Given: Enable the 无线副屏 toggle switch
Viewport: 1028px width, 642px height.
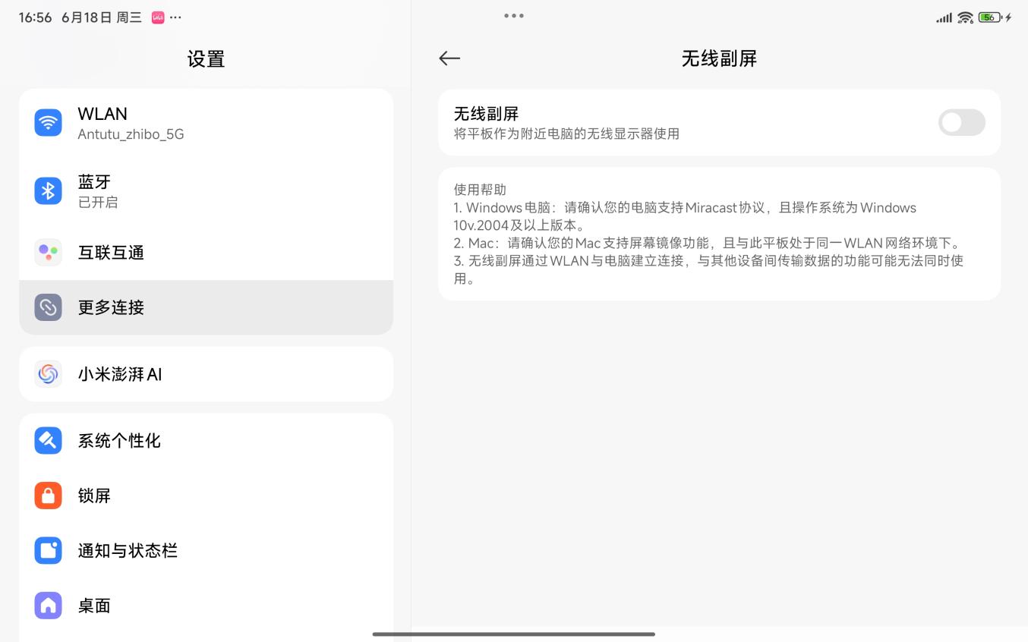Looking at the screenshot, I should coord(961,123).
